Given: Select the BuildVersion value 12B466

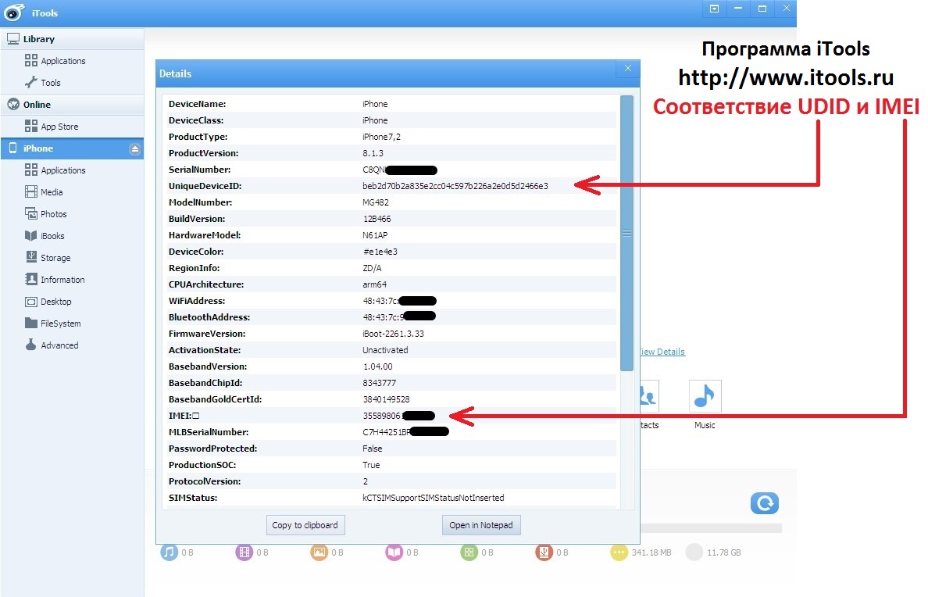Looking at the screenshot, I should tap(377, 219).
